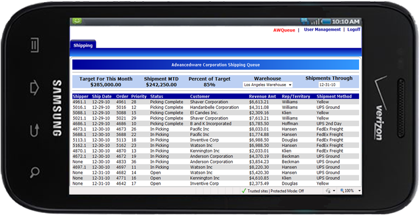Click the Logoff link
This screenshot has width=420, height=215.
click(354, 30)
